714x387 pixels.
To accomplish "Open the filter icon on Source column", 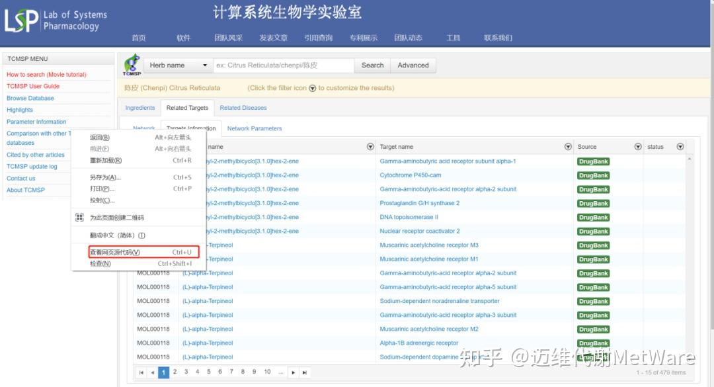I will click(638, 146).
